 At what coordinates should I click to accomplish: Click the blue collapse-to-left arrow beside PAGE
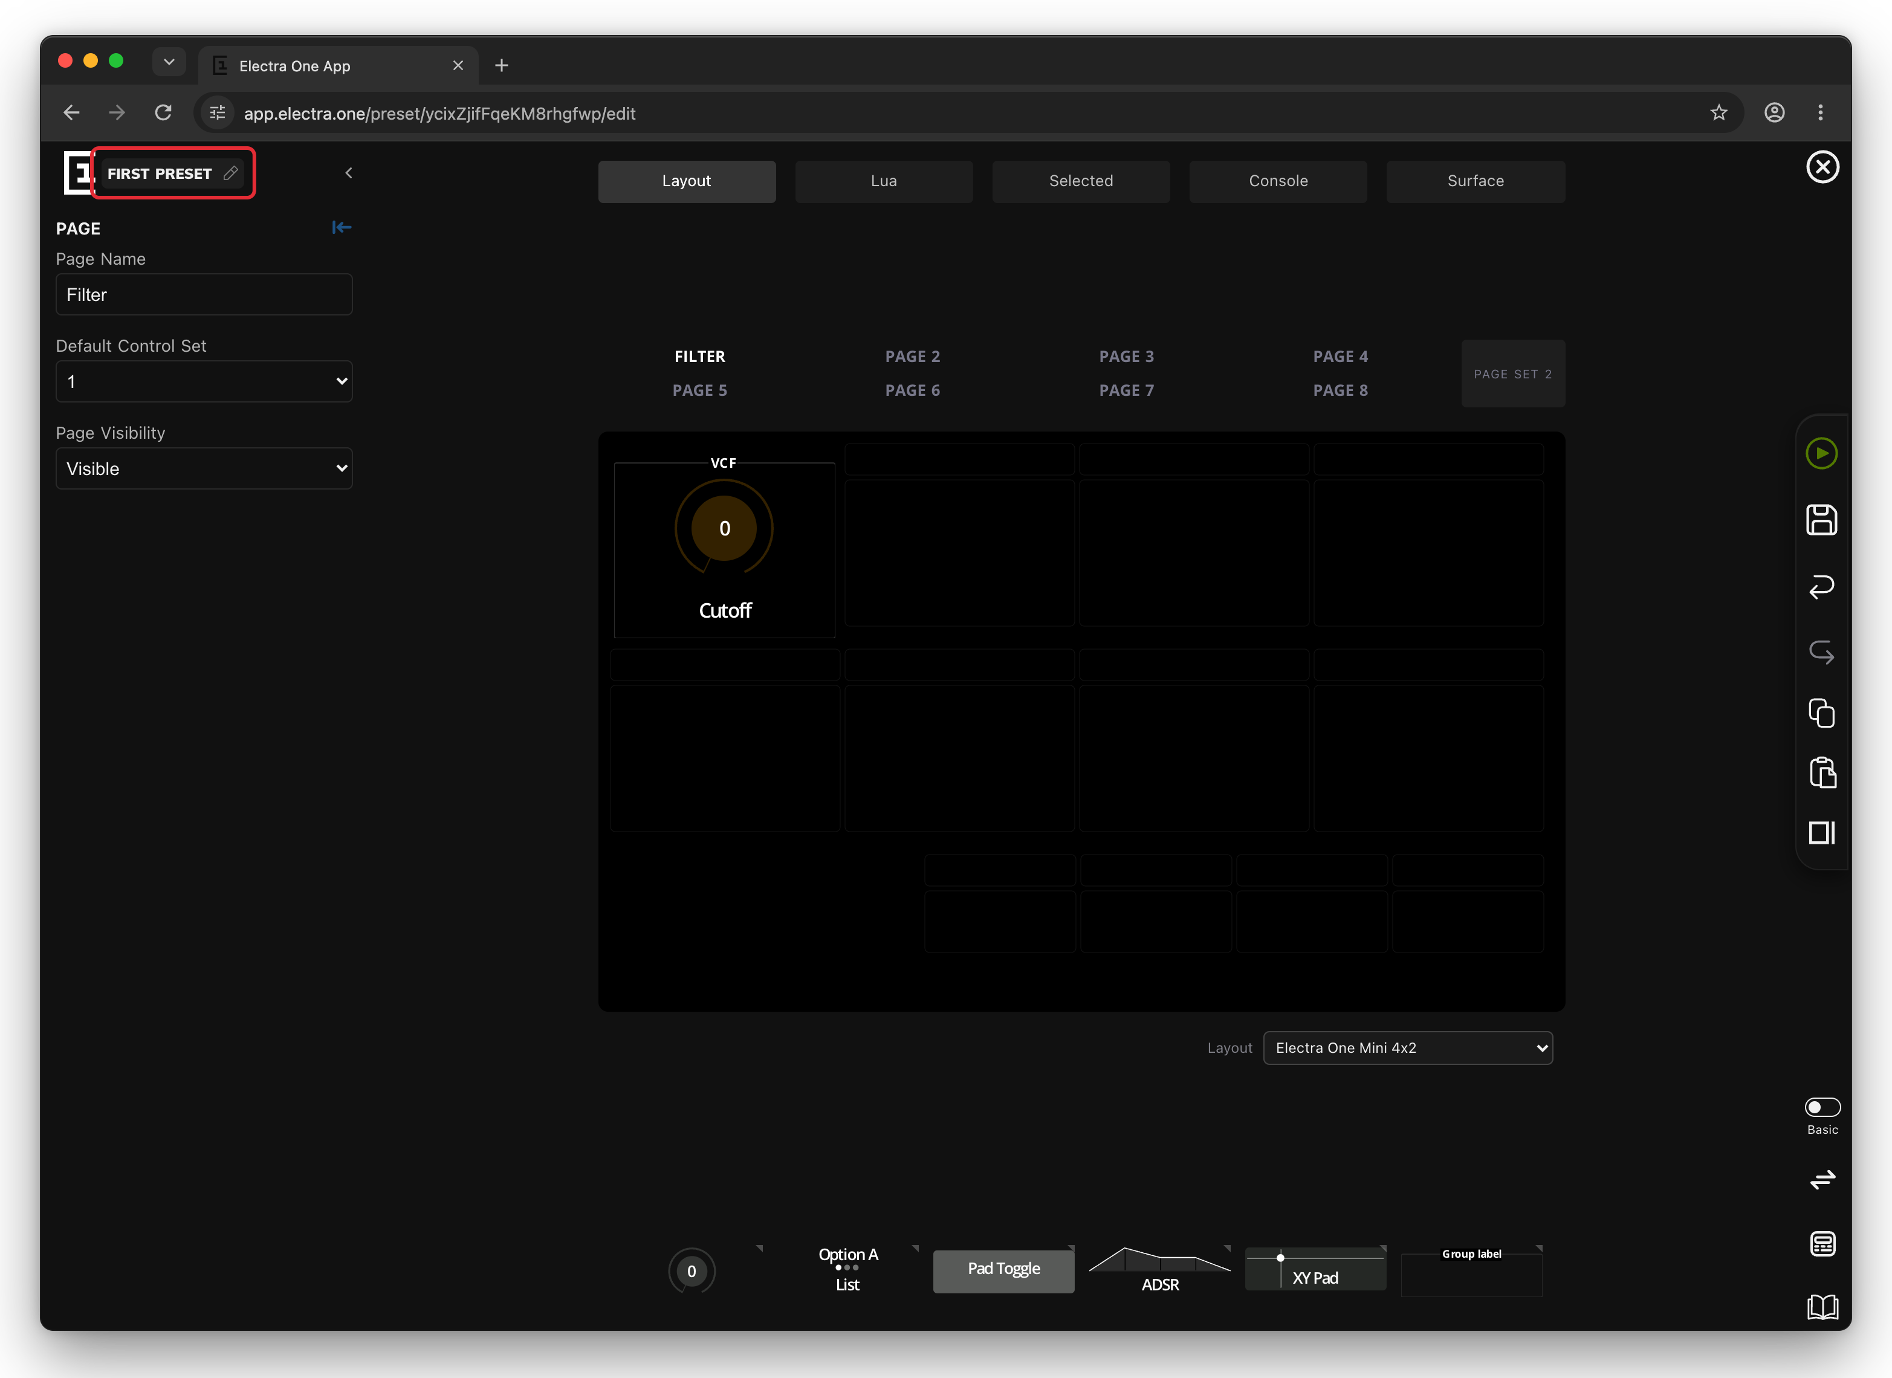pyautogui.click(x=341, y=227)
